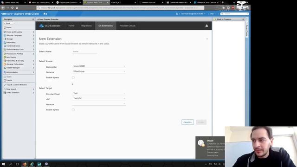The width and height of the screenshot is (297, 167).
Task: Open the source Data center dropdown
Action: (x=99, y=66)
